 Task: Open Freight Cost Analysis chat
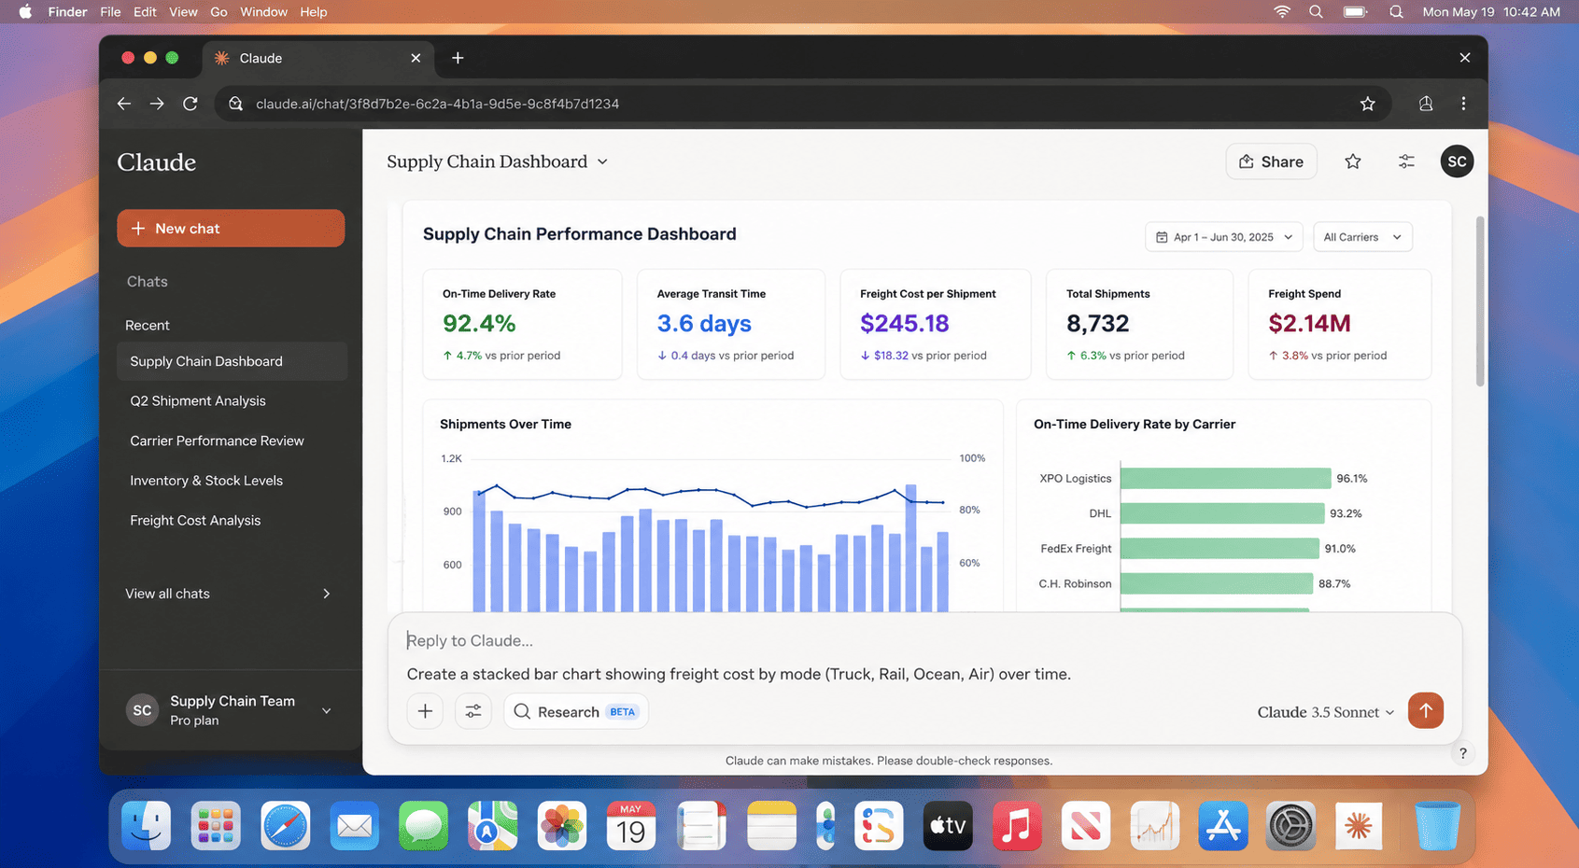(x=232, y=521)
